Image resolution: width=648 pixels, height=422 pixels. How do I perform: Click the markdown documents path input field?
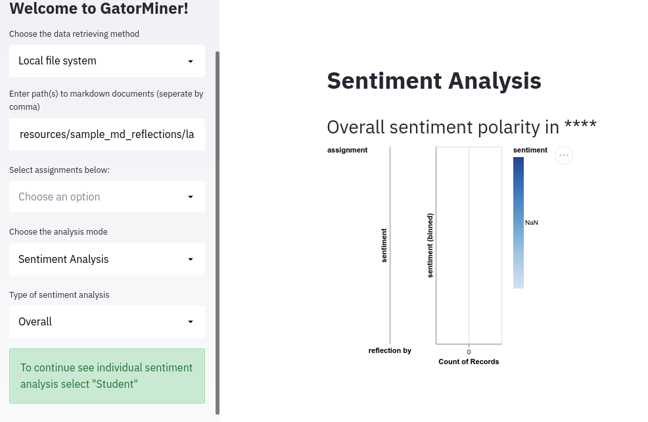(x=107, y=134)
